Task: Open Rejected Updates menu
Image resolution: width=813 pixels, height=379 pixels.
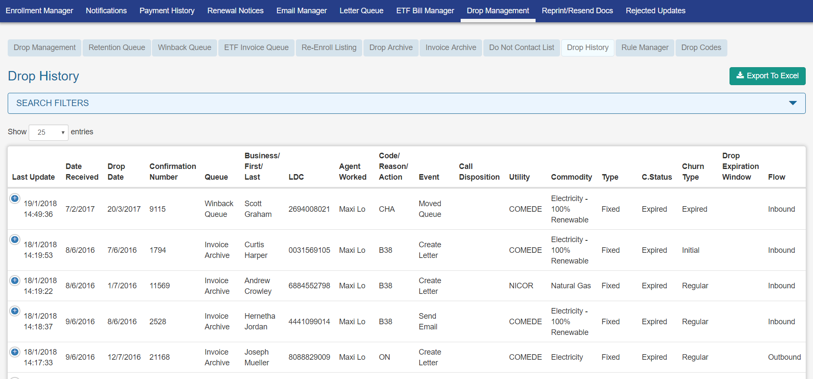Action: coord(655,11)
